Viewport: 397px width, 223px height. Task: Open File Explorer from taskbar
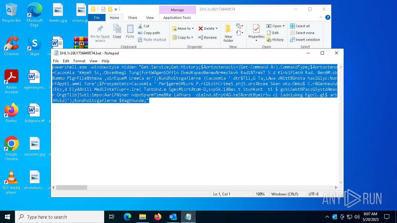142,217
